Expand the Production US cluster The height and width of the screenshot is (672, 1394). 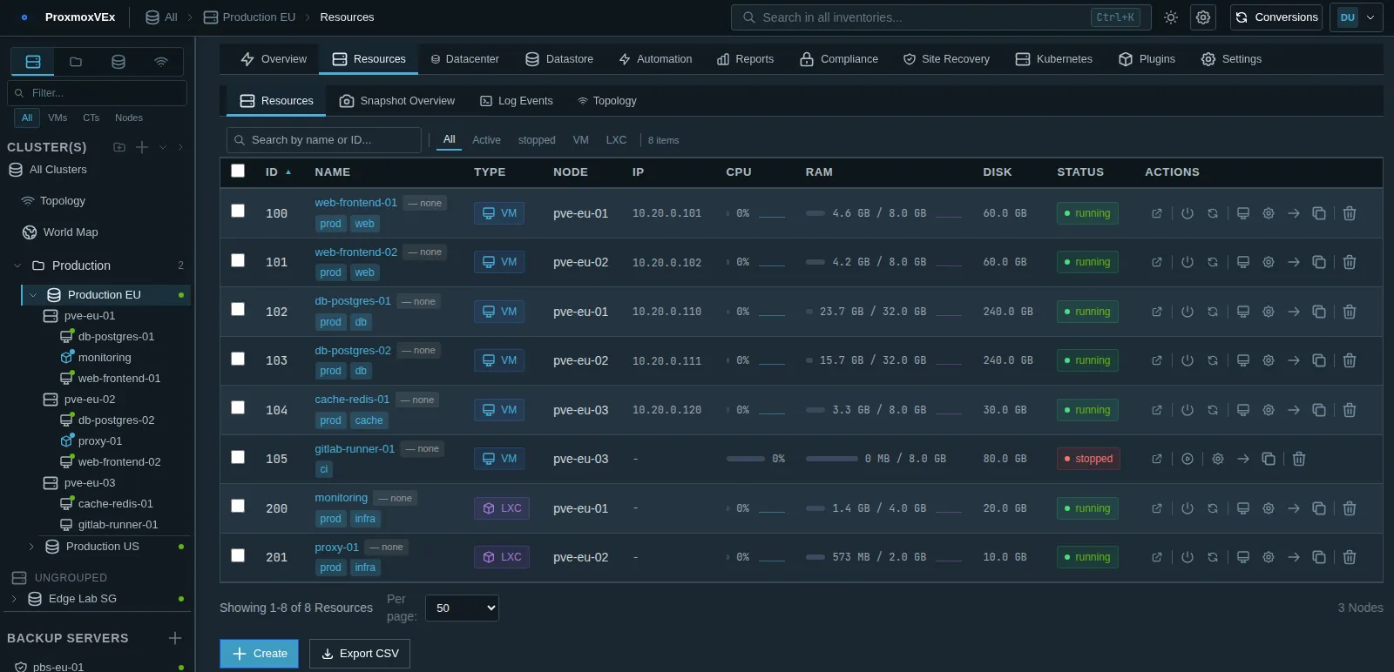(x=31, y=547)
